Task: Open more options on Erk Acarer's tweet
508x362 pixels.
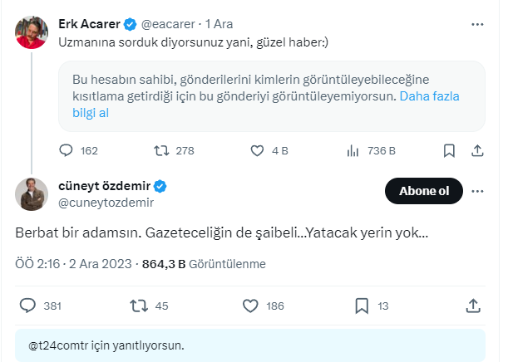Action: tap(477, 25)
